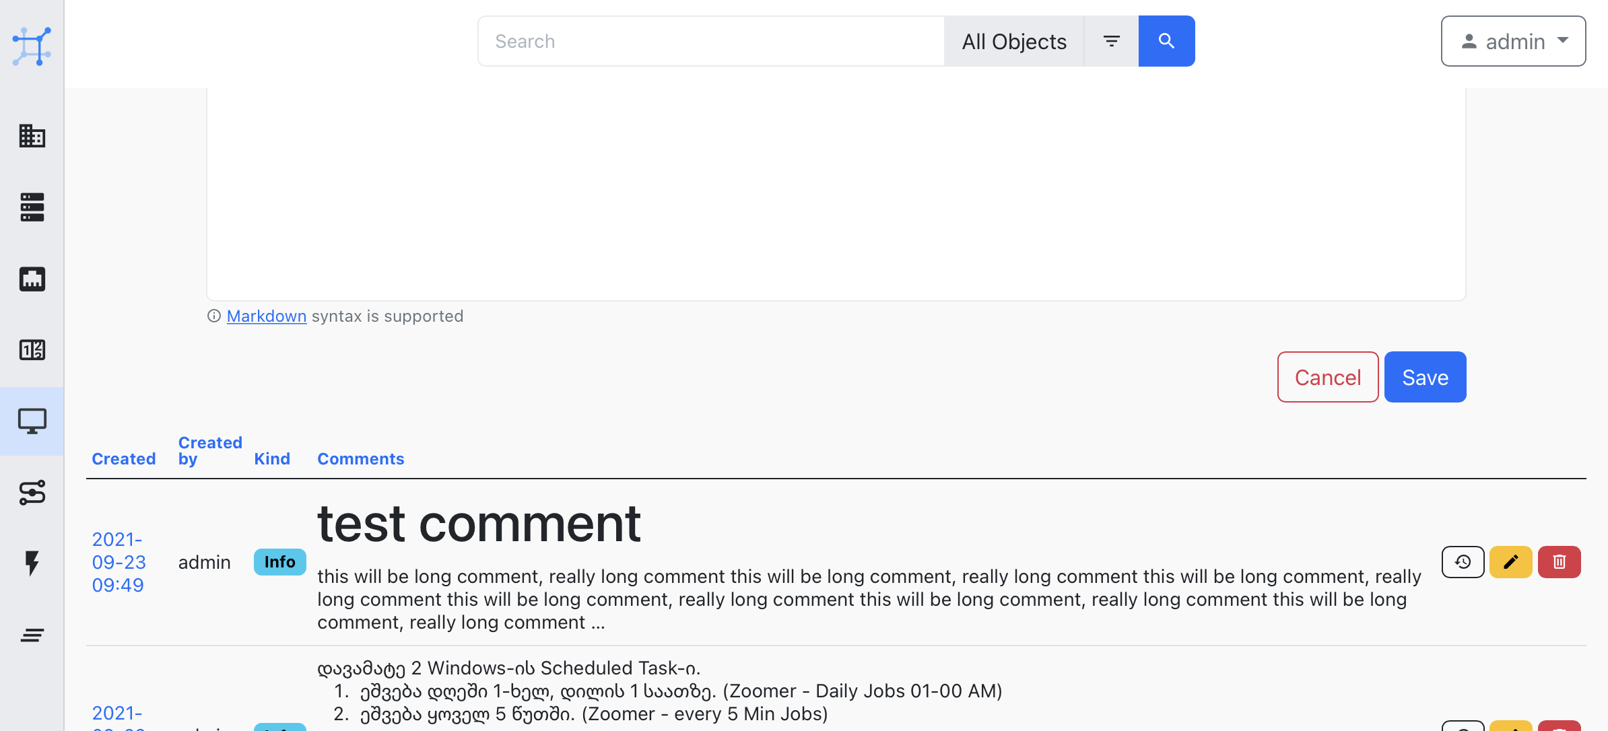1608x731 pixels.
Task: Open the Organization building icon menu
Action: 32,136
